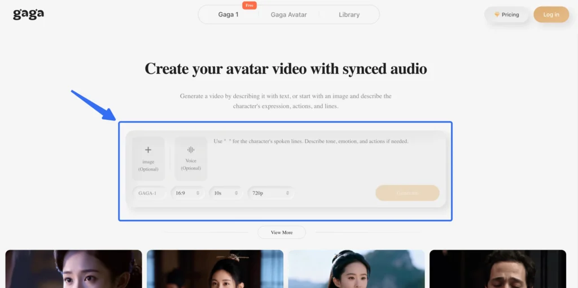Click into the prompt text area
578x288 pixels.
pyautogui.click(x=326, y=159)
